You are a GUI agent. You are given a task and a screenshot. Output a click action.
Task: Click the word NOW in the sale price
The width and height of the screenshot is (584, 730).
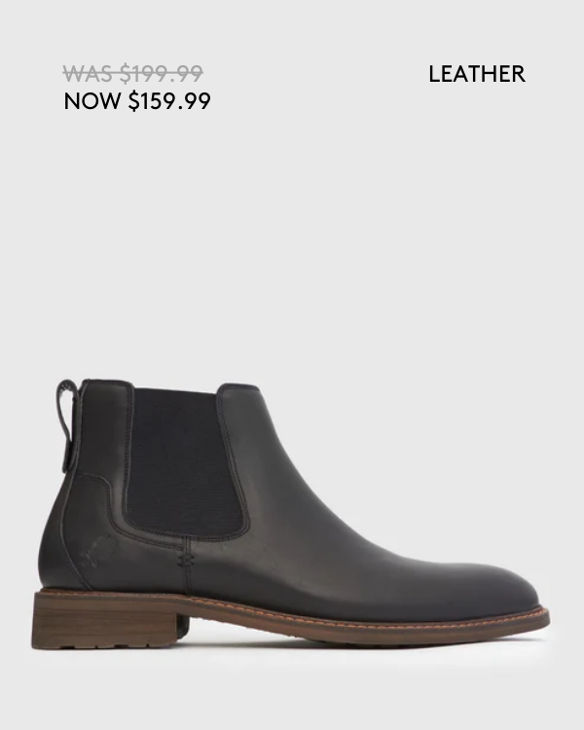click(x=91, y=101)
